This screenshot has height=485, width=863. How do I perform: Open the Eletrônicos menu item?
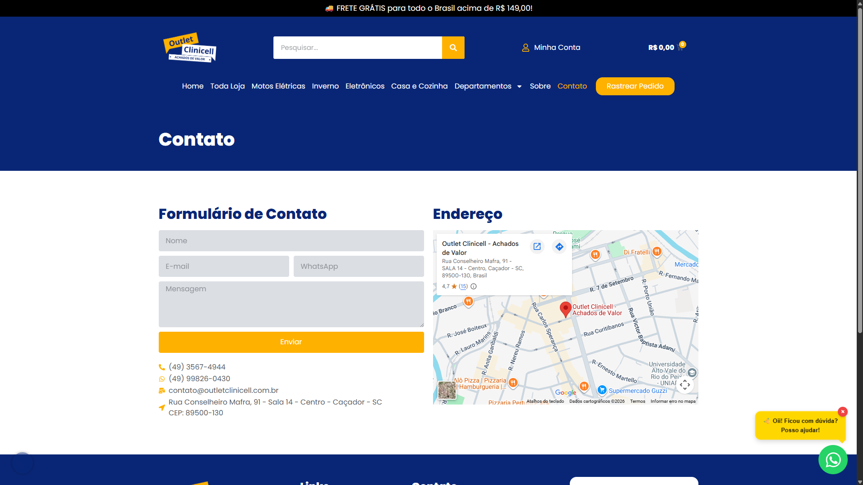tap(365, 86)
